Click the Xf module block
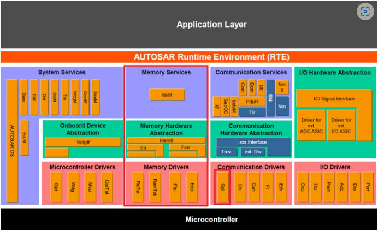This screenshot has width=378, height=231. tap(217, 106)
